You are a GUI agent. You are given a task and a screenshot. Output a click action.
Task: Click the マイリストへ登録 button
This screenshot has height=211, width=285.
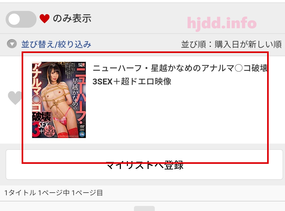pyautogui.click(x=144, y=165)
